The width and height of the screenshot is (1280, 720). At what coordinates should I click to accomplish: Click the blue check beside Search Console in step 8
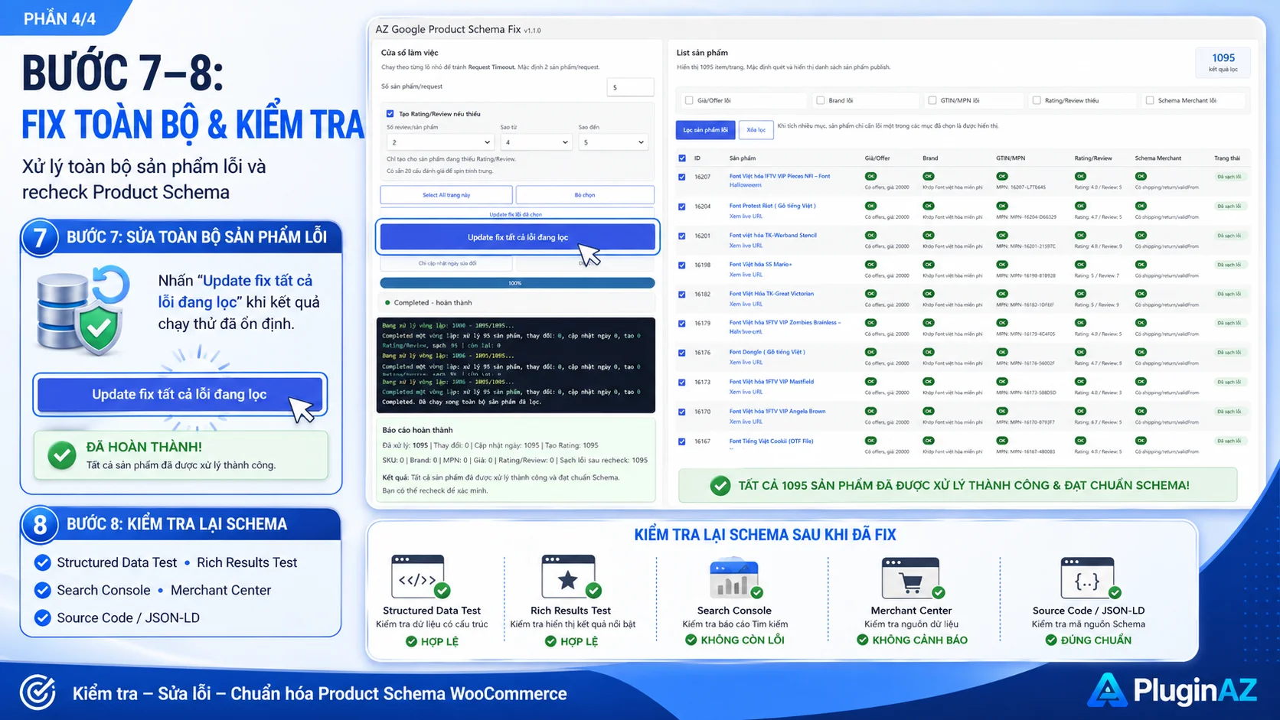(43, 590)
